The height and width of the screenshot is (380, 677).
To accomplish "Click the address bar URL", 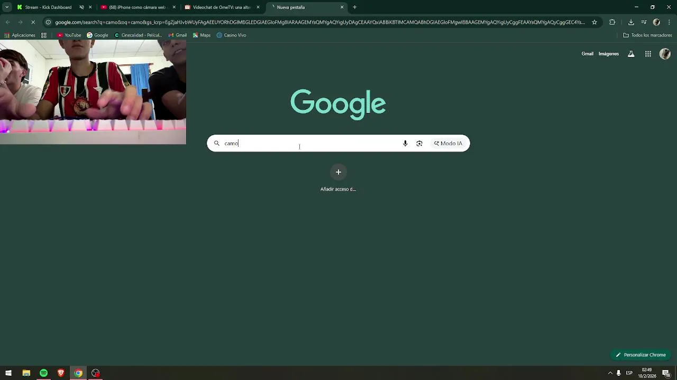I will 319,22.
